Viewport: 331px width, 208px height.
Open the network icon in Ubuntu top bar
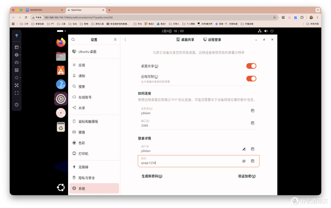(x=260, y=31)
